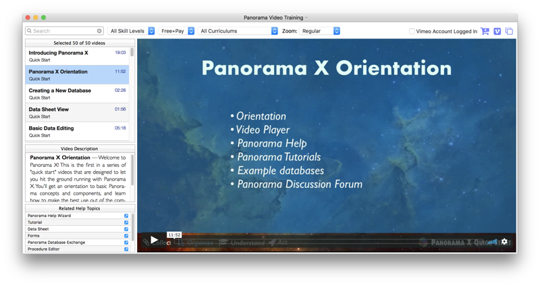The width and height of the screenshot is (540, 286).
Task: Click the Tutorial help topic
Action: point(35,222)
